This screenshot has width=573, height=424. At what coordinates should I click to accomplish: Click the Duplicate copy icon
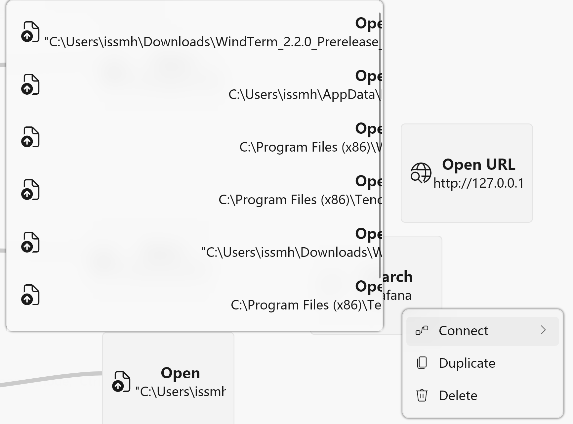[x=422, y=363]
